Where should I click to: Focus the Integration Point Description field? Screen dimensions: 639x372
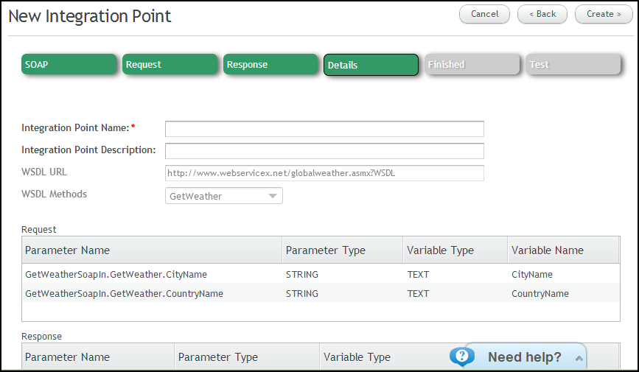pos(324,151)
